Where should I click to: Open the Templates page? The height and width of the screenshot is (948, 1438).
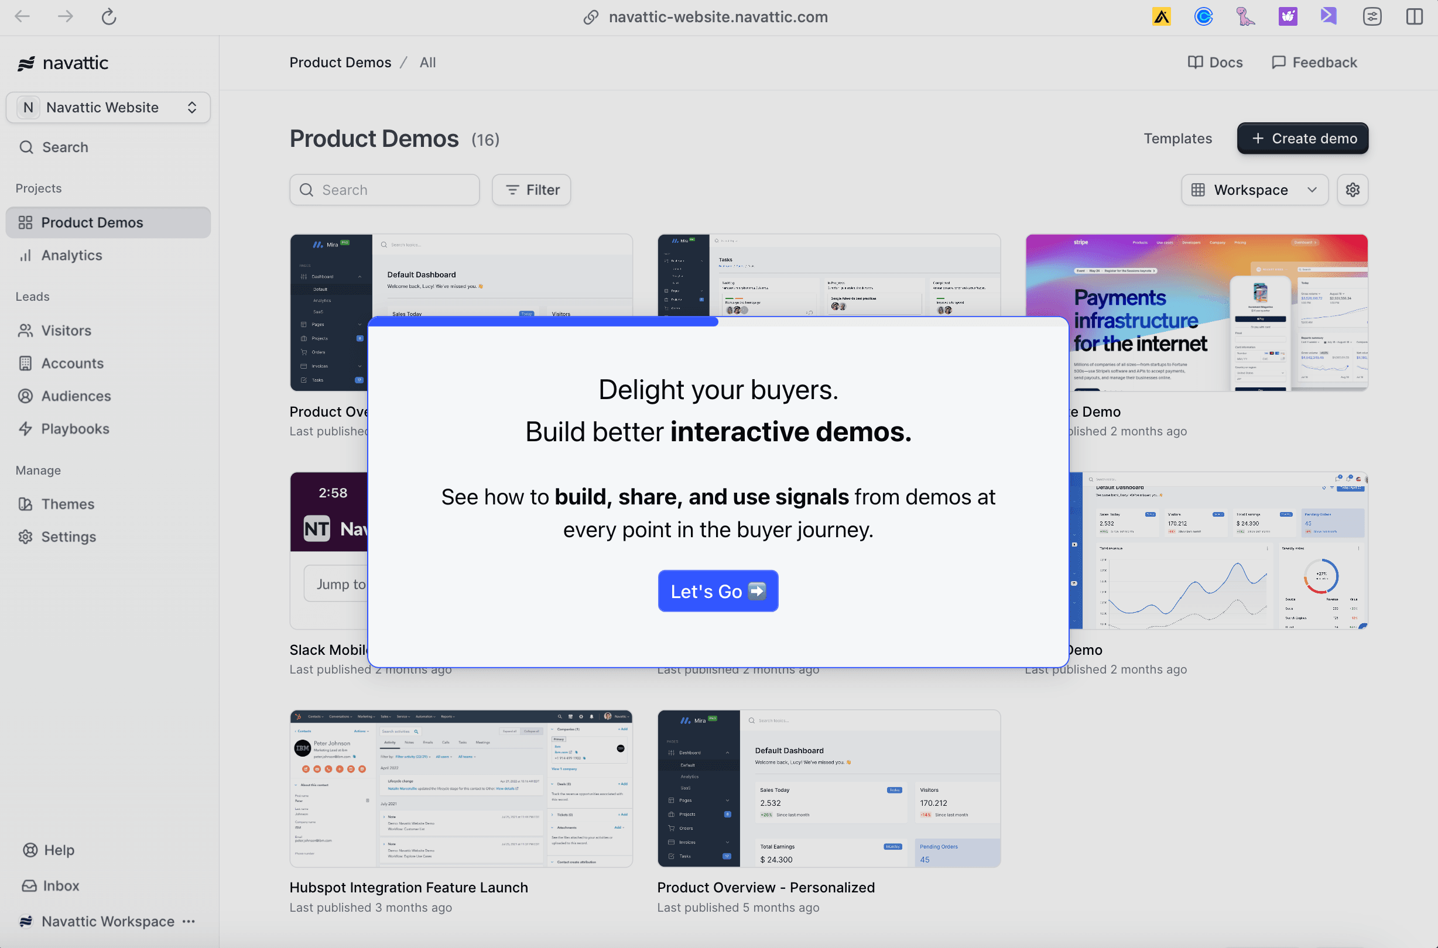coord(1177,138)
